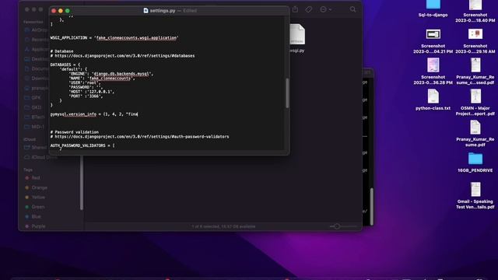The height and width of the screenshot is (280, 498).
Task: Select the Gmail Speaking Test pdf file
Action: coord(475,195)
